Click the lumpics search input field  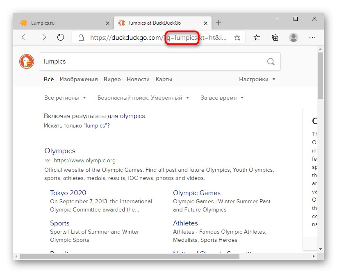coord(152,61)
